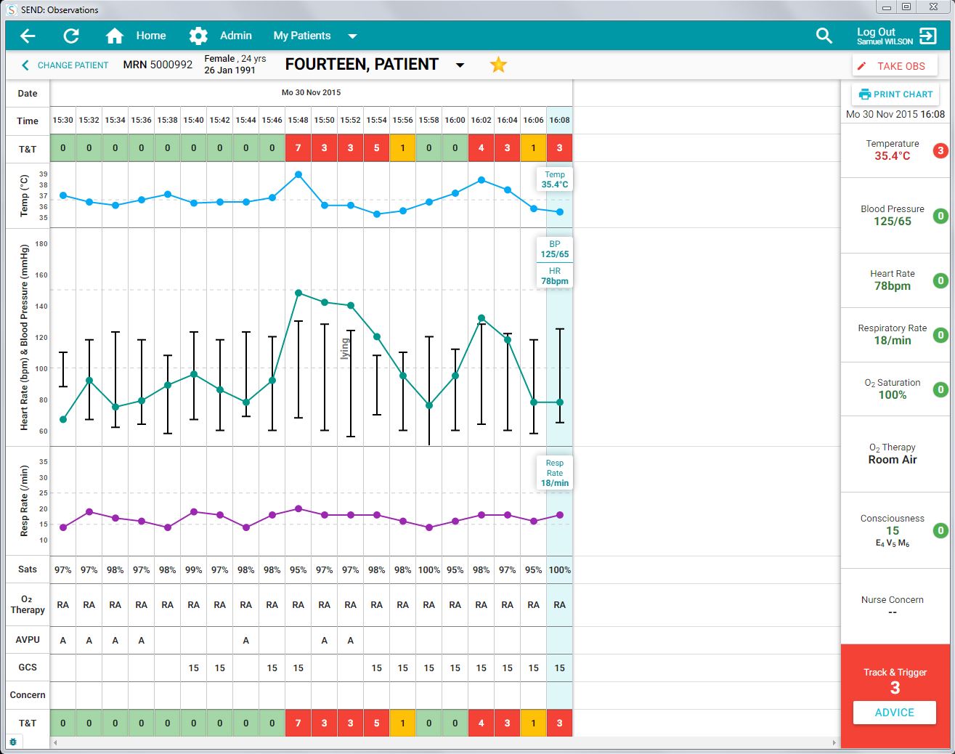955x754 pixels.
Task: Click the back arrow icon
Action: [28, 36]
